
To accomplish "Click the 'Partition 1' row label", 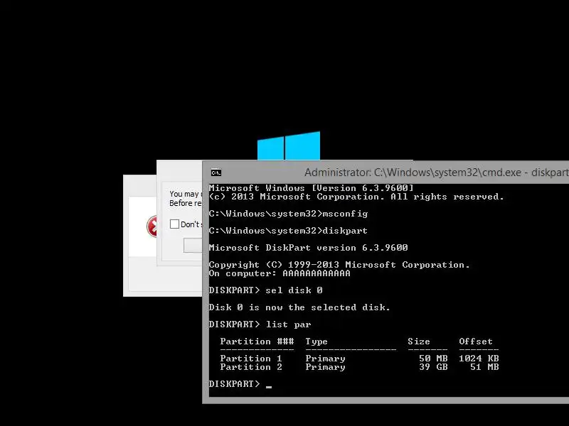I will (x=251, y=359).
